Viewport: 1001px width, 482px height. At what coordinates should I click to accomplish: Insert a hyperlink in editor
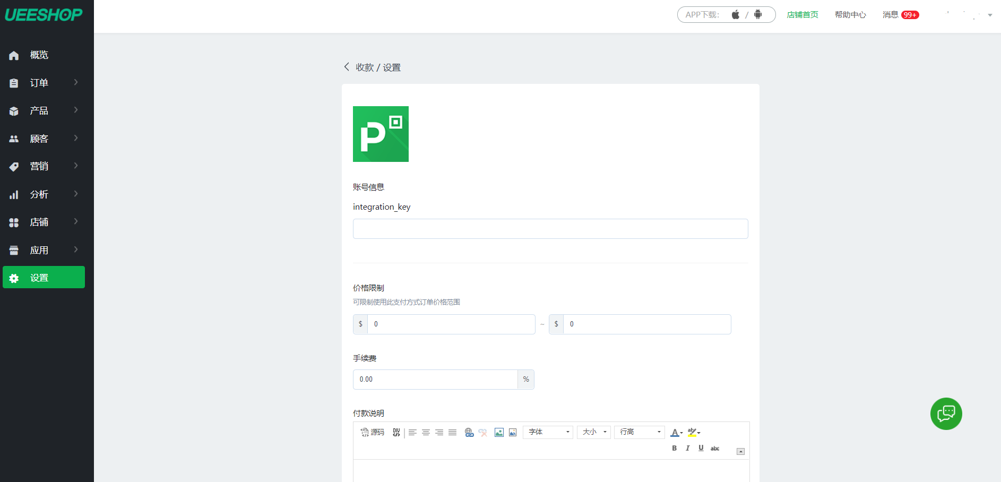coord(469,432)
